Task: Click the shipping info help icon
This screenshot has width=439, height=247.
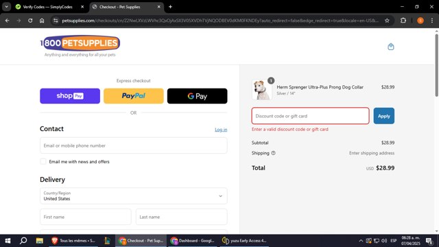Action: click(273, 153)
